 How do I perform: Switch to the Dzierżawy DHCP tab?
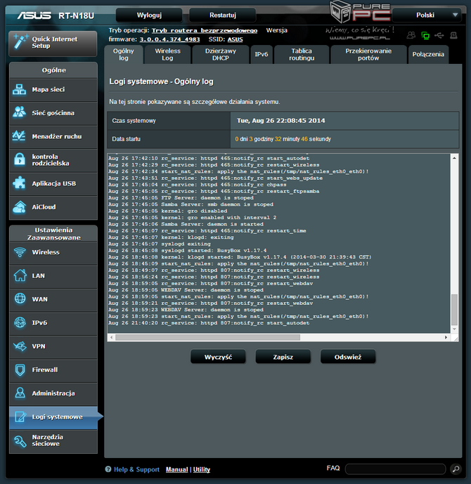click(x=221, y=54)
